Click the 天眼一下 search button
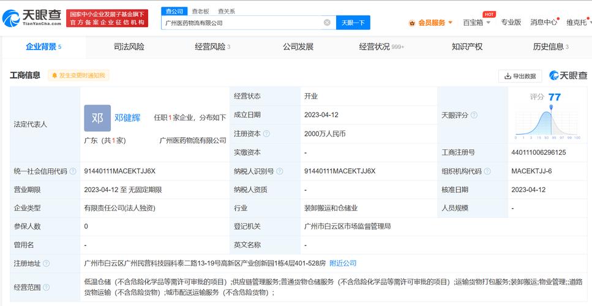Image resolution: width=592 pixels, height=306 pixels. click(x=353, y=23)
